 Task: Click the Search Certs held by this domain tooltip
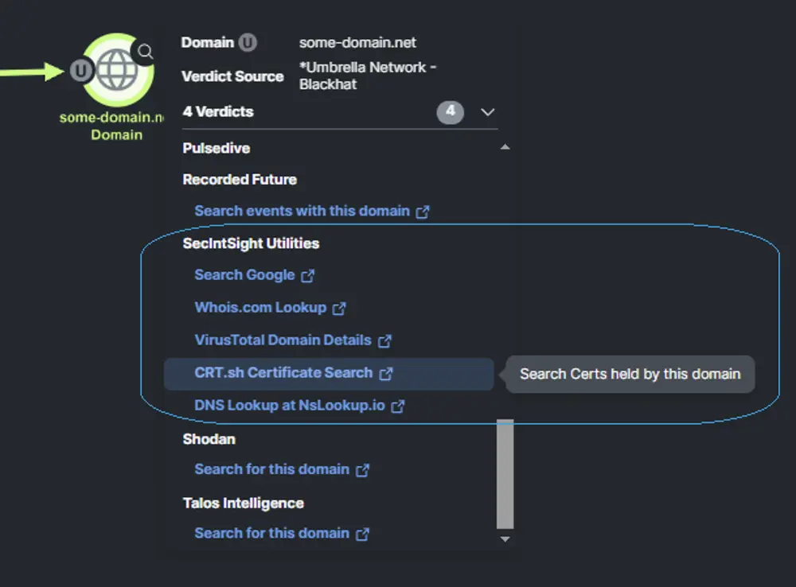(630, 374)
